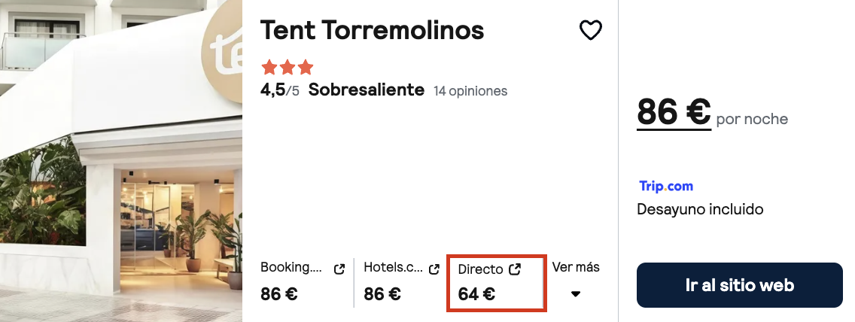Choose the Directo 64 € price
This screenshot has width=855, height=322.
click(x=476, y=294)
